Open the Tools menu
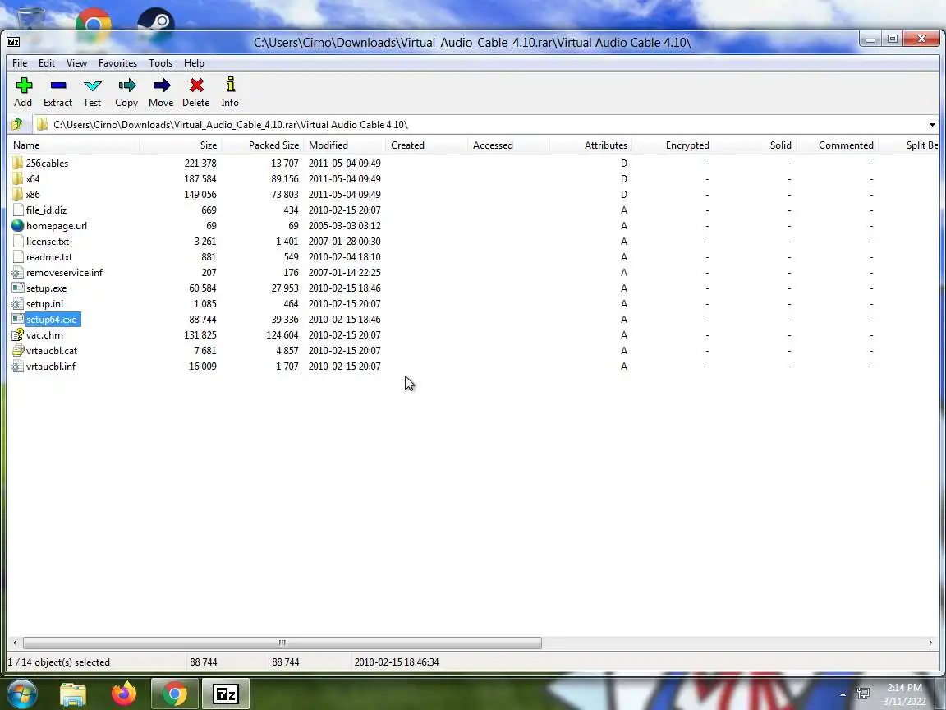The image size is (946, 710). [x=160, y=62]
